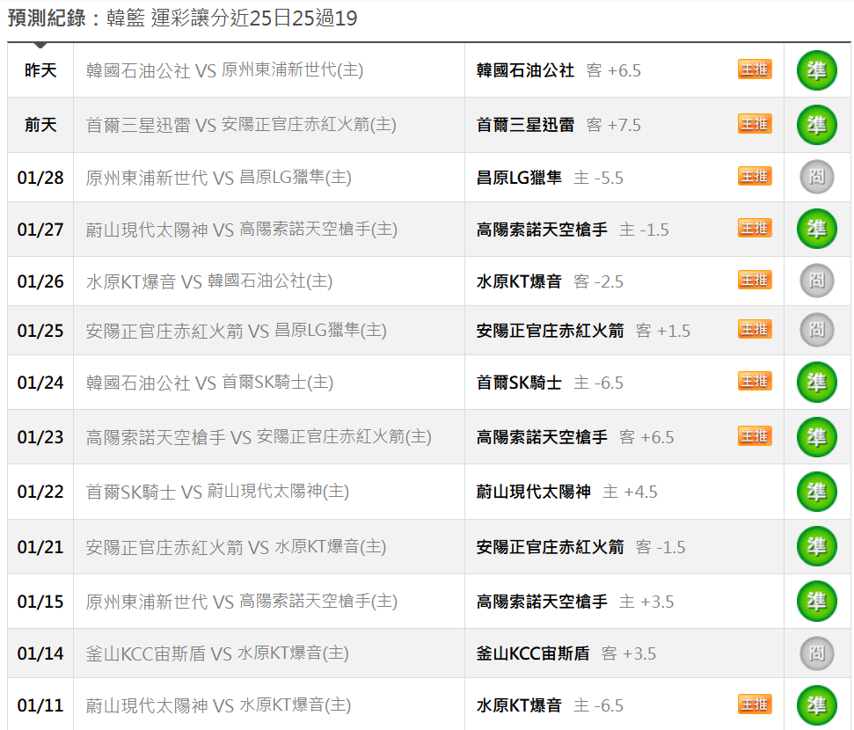Open matchup 原州東浦新世代 VS 高陽索諾天空槍手(主)
This screenshot has width=854, height=730.
(x=241, y=602)
